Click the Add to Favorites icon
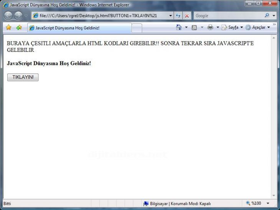The image size is (280, 210). [19, 28]
